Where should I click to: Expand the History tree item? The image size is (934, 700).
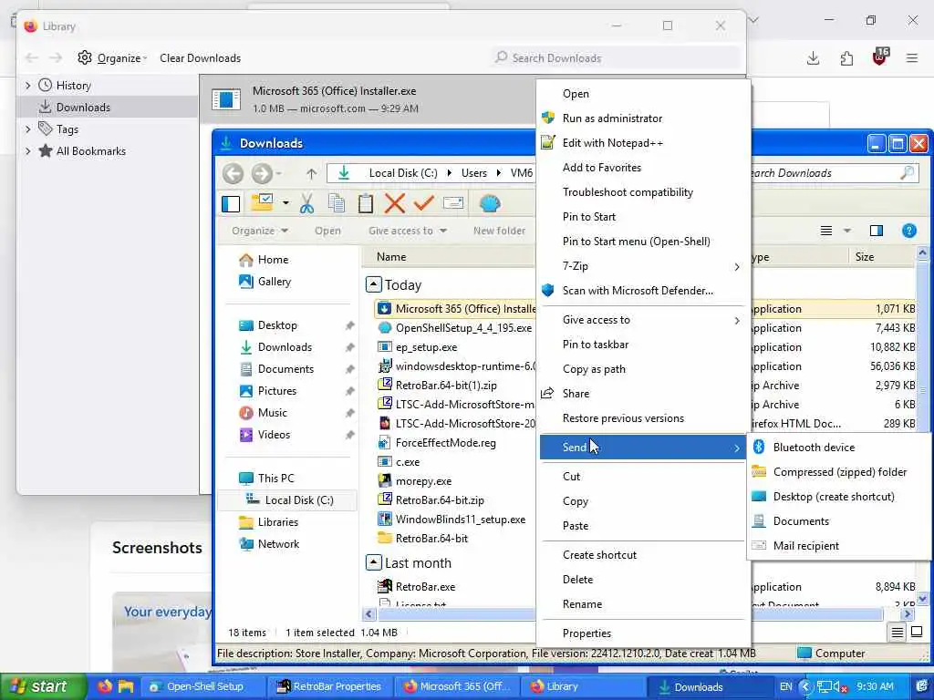27,86
